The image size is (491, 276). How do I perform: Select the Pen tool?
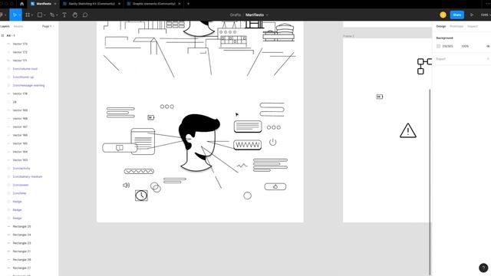52,15
